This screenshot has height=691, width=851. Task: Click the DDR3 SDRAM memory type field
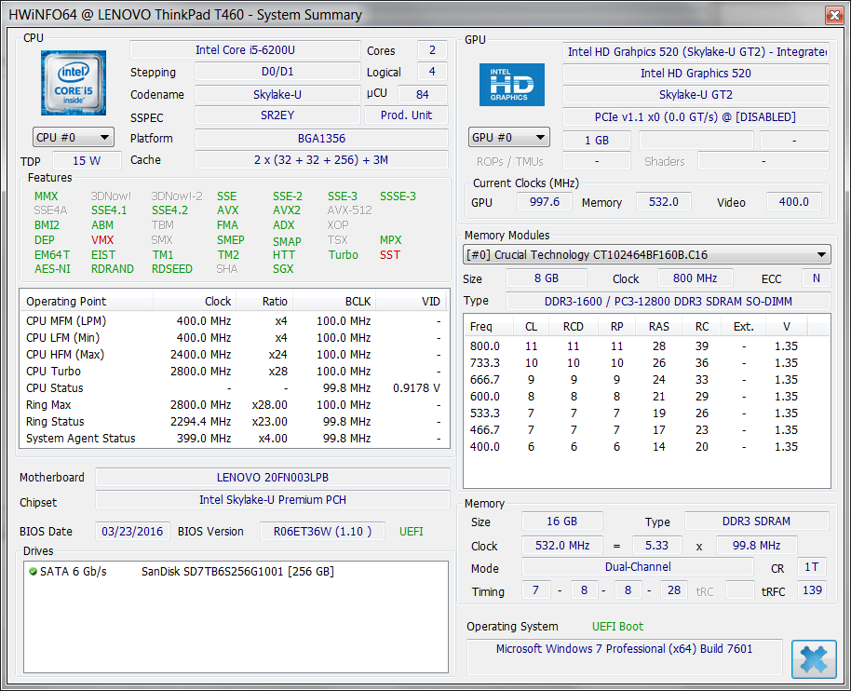coord(756,522)
